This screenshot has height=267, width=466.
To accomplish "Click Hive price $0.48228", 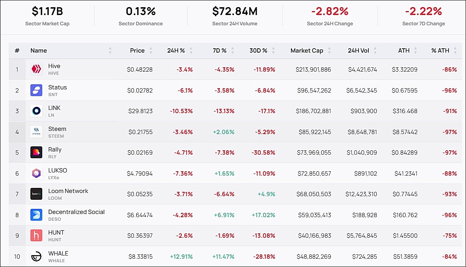I will (140, 69).
